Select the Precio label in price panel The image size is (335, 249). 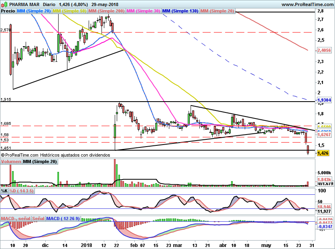pos(8,11)
